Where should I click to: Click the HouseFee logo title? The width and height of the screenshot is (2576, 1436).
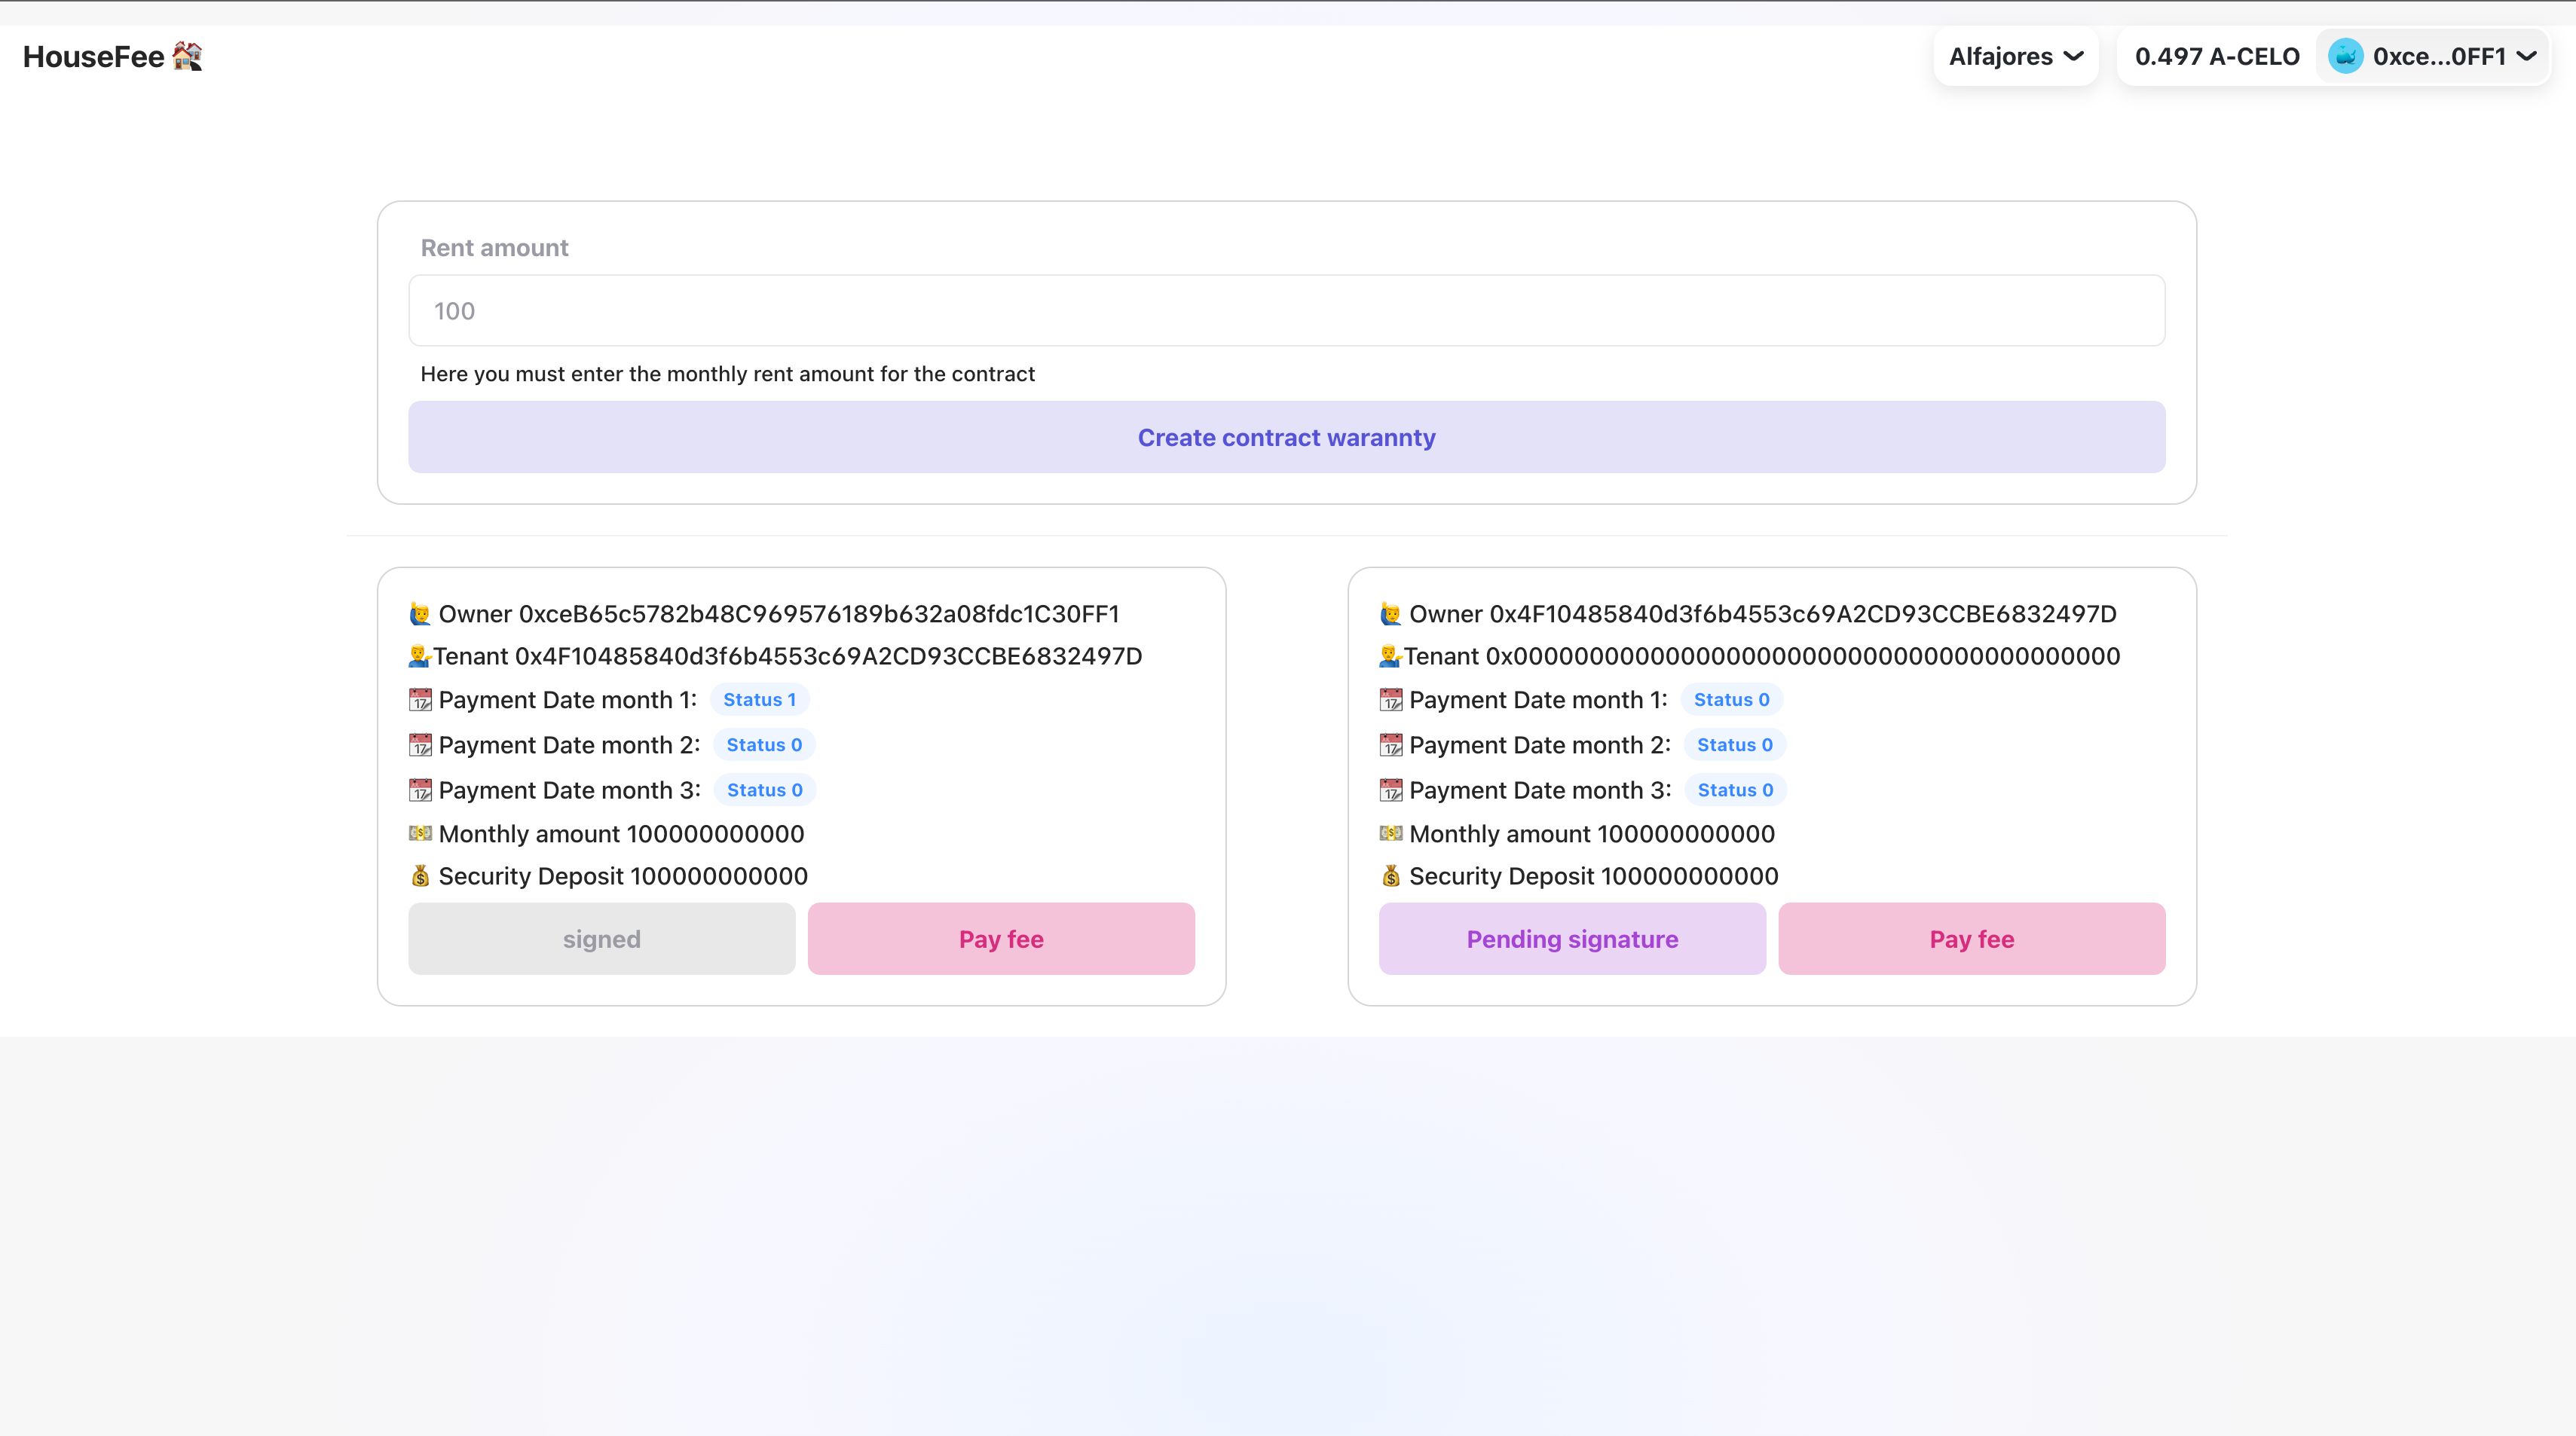pos(112,56)
